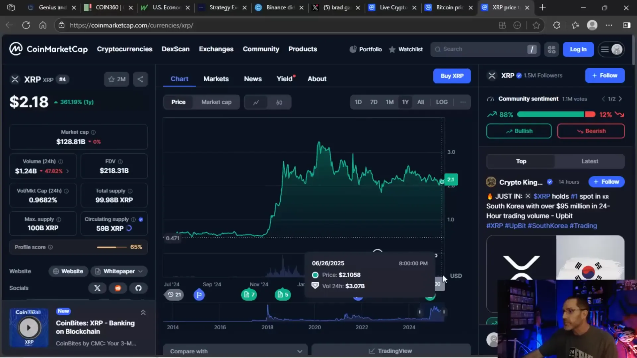Play the CoinBites XRP video
The width and height of the screenshot is (637, 358).
[x=29, y=328]
